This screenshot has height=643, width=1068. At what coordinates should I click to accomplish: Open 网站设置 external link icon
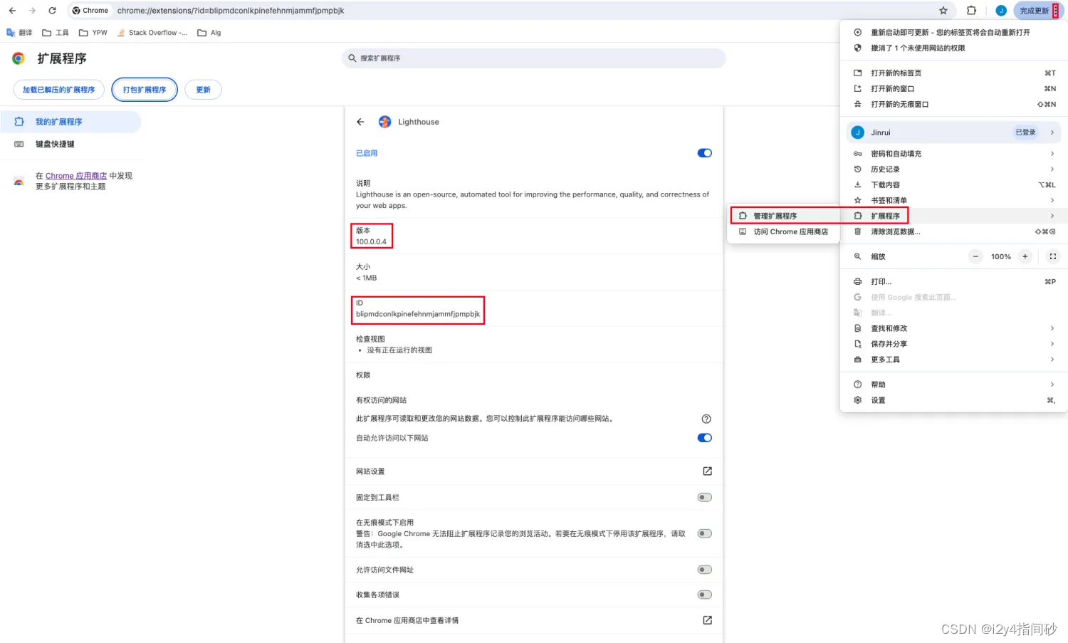point(707,471)
